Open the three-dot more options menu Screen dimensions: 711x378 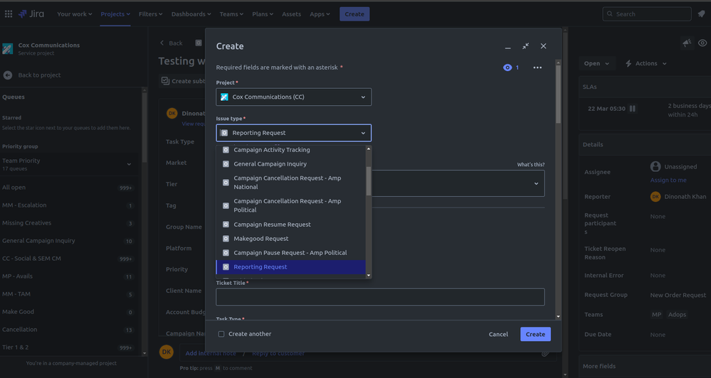pos(537,67)
